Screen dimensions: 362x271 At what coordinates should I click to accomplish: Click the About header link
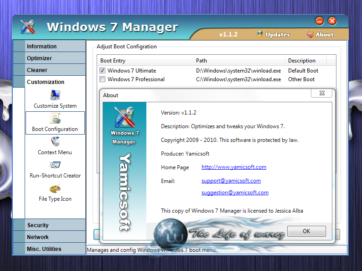324,34
